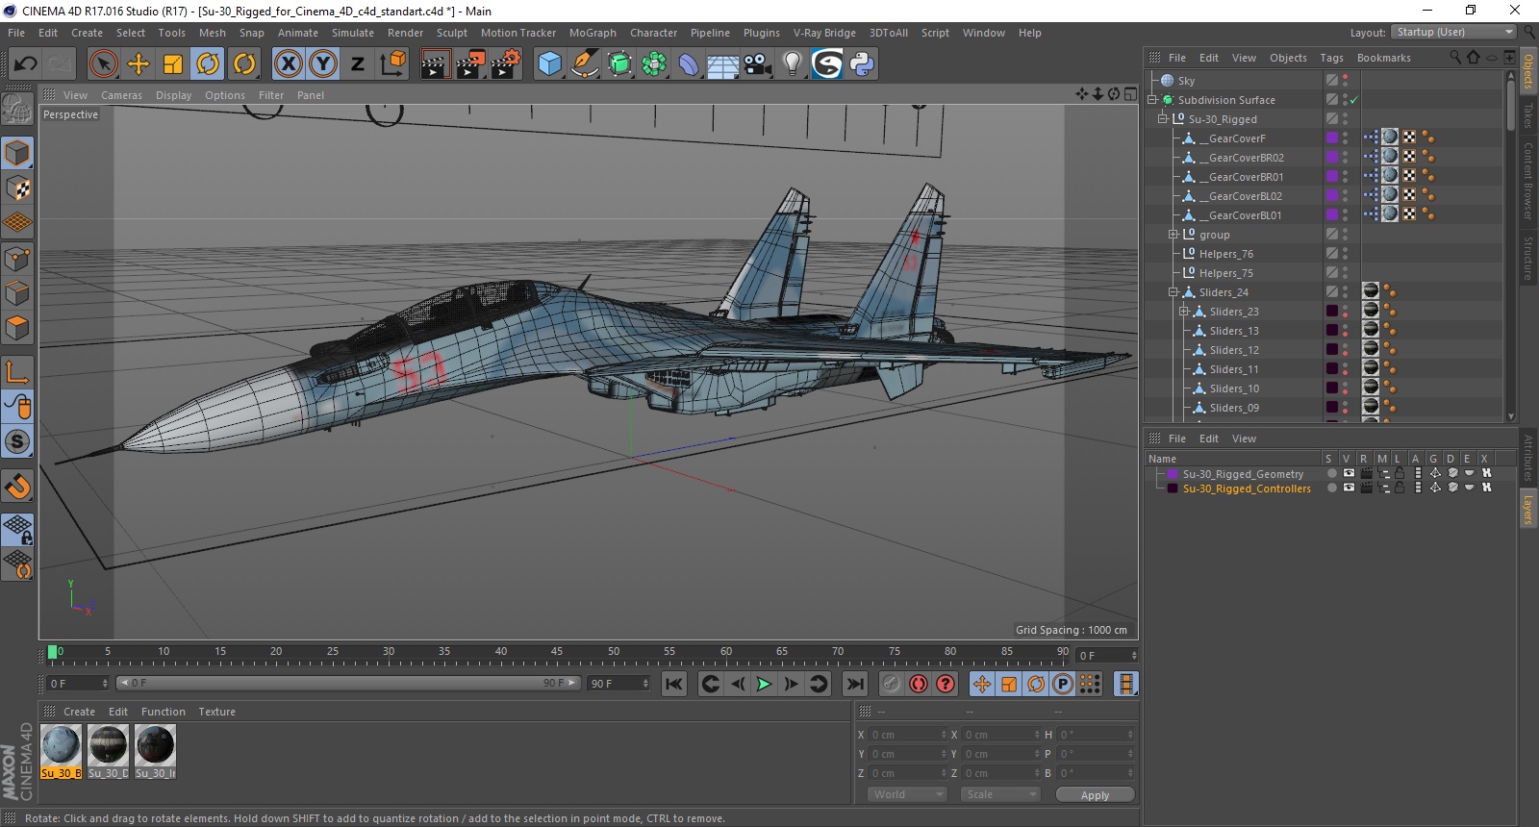This screenshot has width=1539, height=827.
Task: Click the purple layer swatch of __GearCoverF
Action: (1332, 138)
